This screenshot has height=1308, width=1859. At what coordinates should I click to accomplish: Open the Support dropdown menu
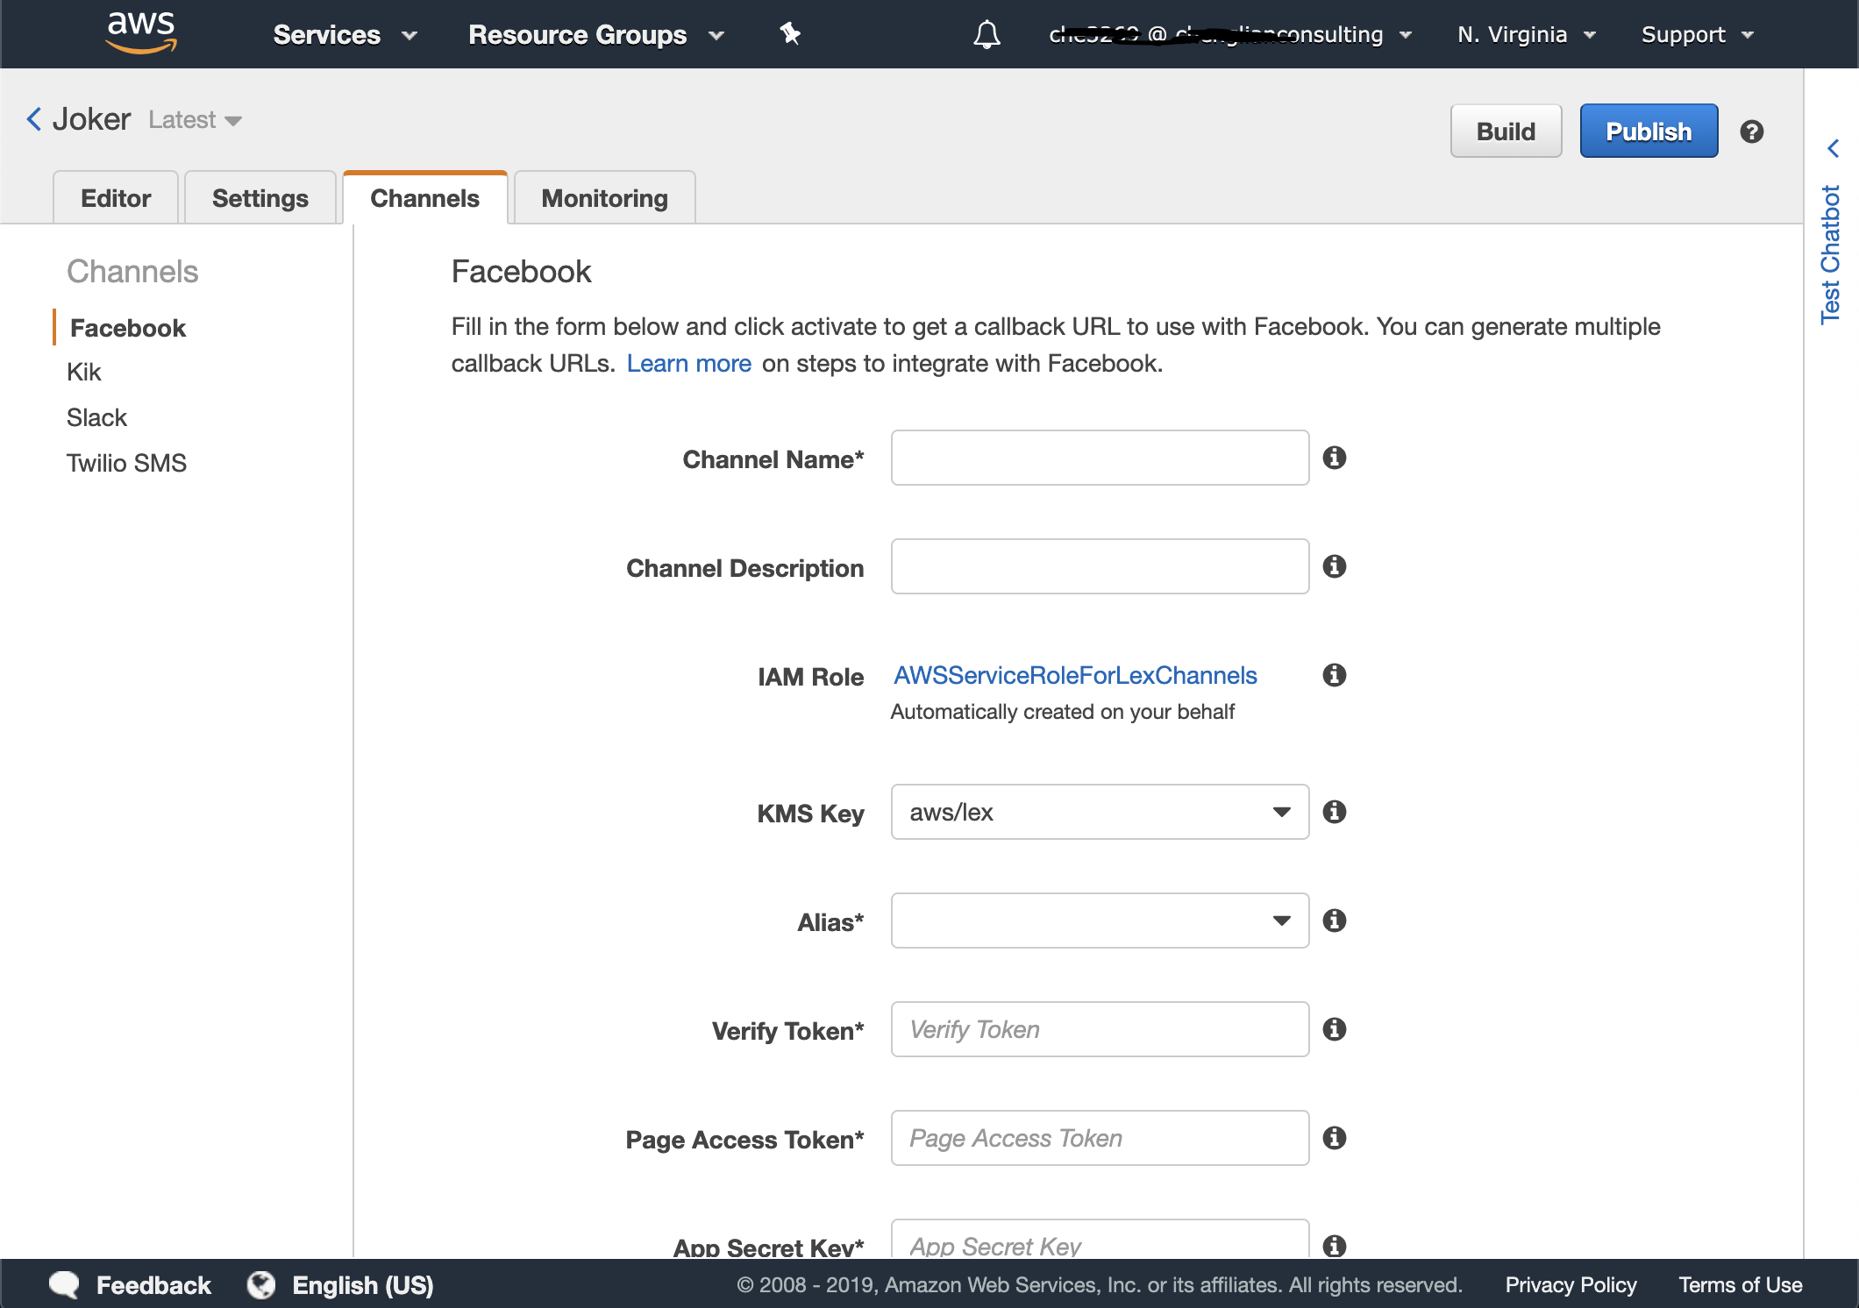pos(1698,35)
